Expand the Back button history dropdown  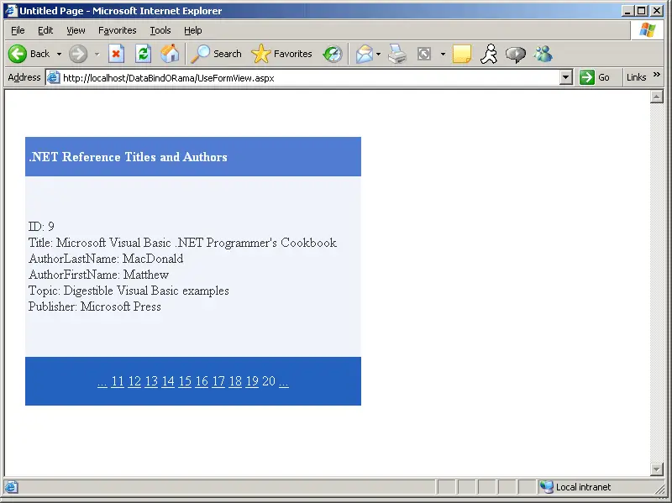[x=59, y=54]
